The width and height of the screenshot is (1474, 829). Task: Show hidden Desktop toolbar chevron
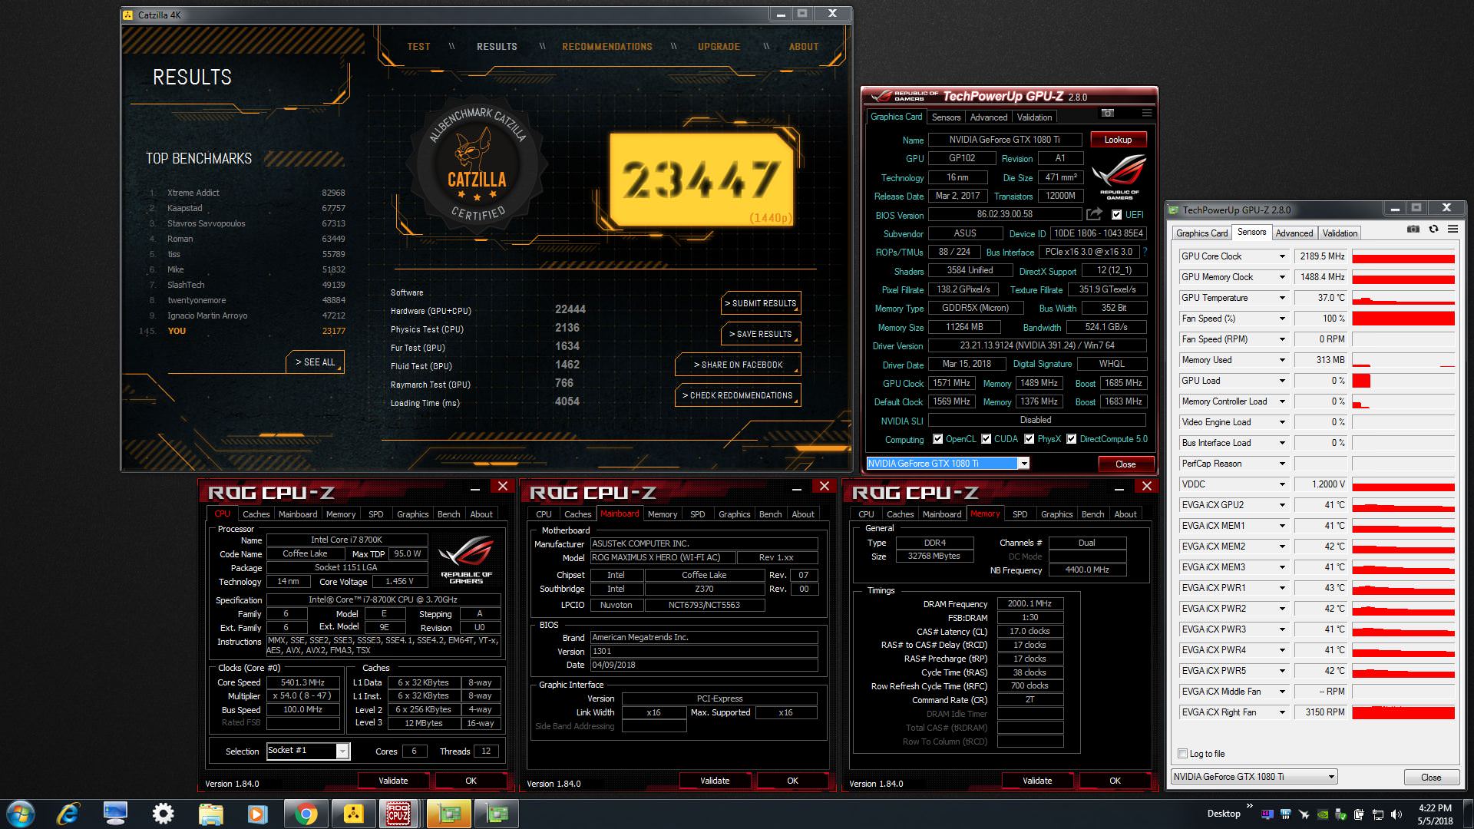tap(1249, 806)
